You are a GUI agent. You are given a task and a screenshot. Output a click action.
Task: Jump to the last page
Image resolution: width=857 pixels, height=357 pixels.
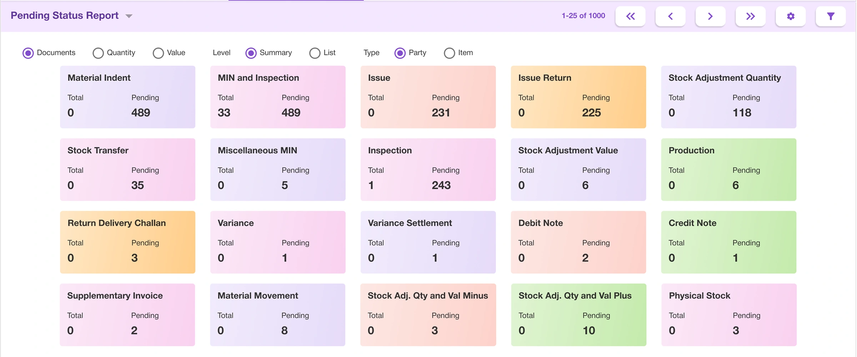tap(750, 16)
